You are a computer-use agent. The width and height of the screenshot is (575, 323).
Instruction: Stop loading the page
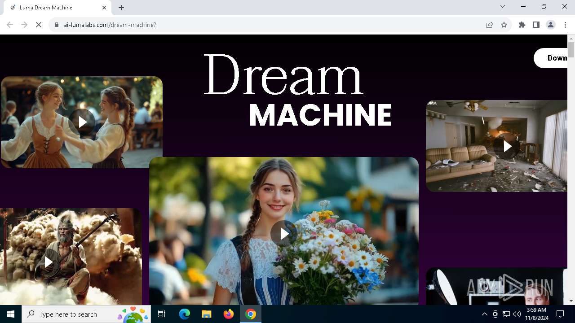(39, 25)
